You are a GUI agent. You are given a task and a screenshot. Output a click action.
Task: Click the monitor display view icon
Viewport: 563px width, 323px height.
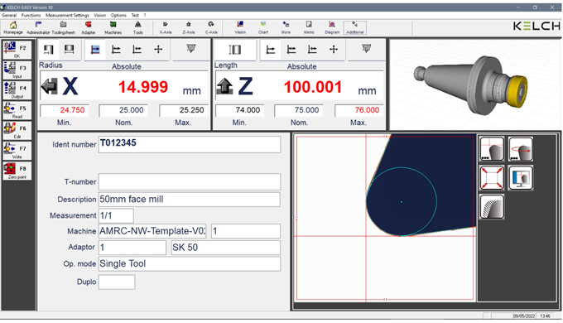pyautogui.click(x=521, y=178)
